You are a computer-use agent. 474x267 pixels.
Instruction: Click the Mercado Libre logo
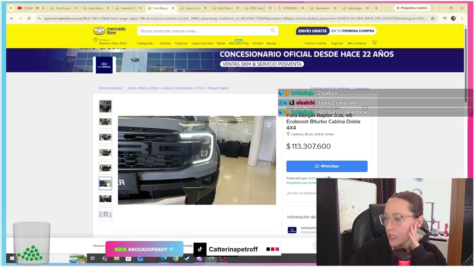[109, 31]
